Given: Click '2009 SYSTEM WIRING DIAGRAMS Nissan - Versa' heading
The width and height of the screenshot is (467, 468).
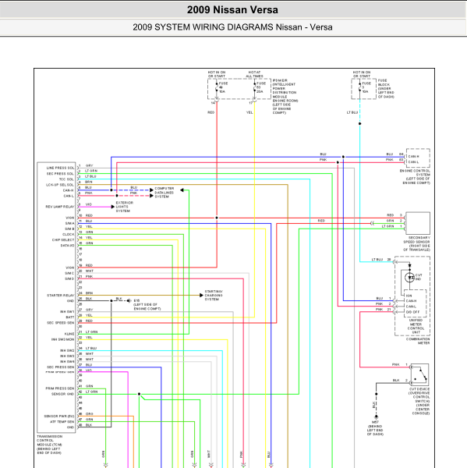Looking at the screenshot, I should point(232,27).
